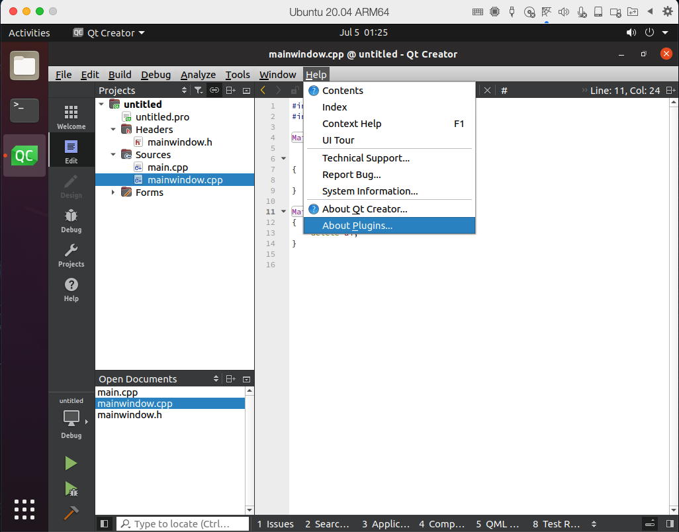This screenshot has height=532, width=679.
Task: Filter the Projects tree
Action: pos(199,91)
